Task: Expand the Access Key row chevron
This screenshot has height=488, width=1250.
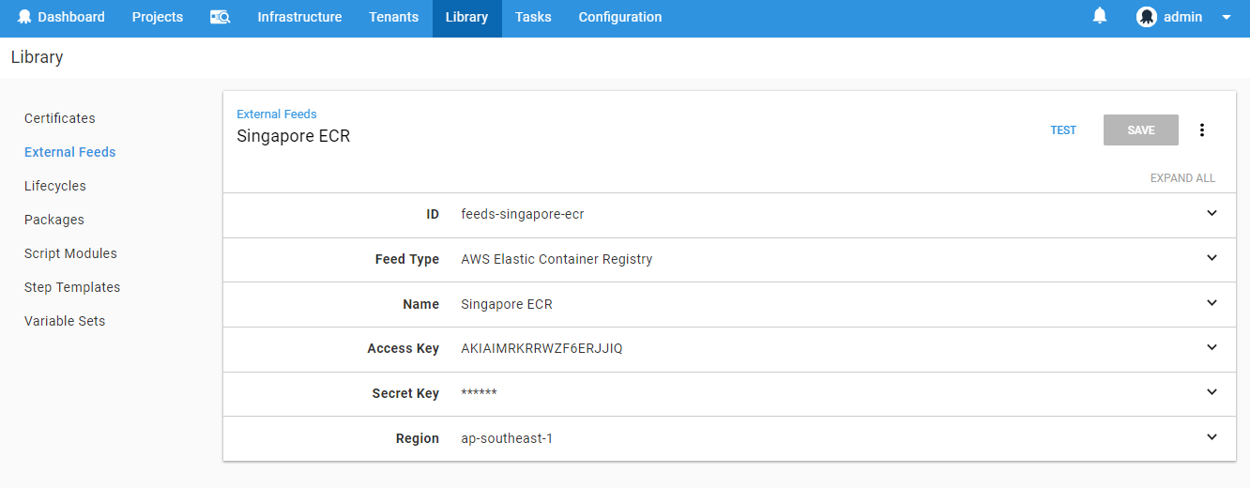Action: pyautogui.click(x=1212, y=348)
